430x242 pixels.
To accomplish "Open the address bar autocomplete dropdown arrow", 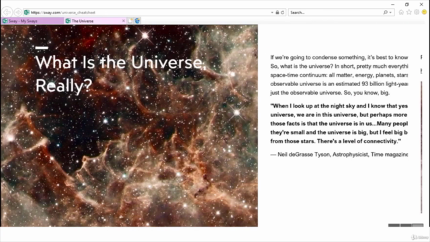I will tap(272, 12).
